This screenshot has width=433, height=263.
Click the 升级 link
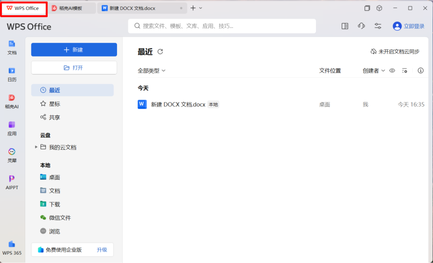pyautogui.click(x=102, y=250)
